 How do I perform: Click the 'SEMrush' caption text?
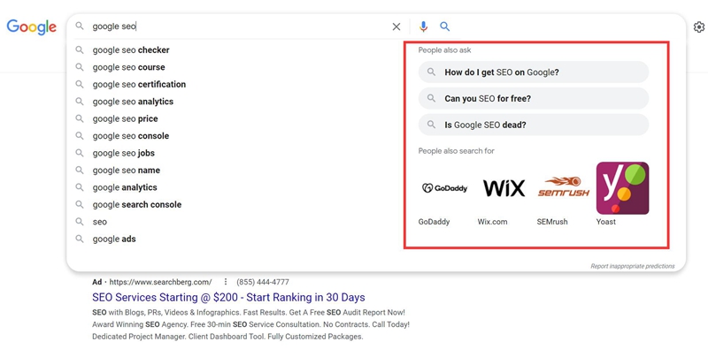(552, 222)
